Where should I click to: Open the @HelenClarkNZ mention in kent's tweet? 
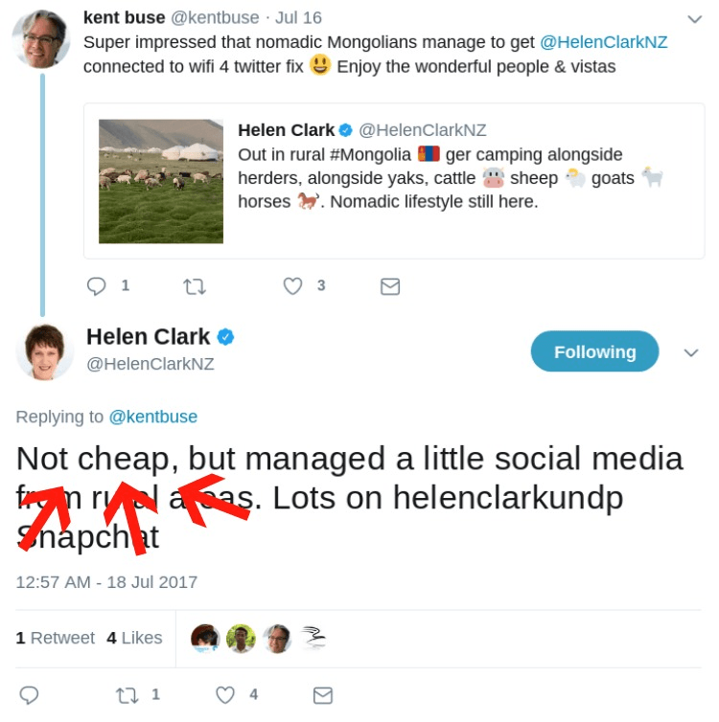[604, 42]
